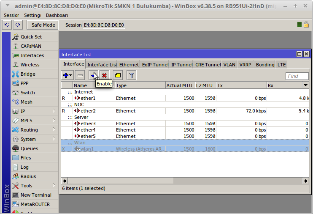Screen dimensions: 313x214
Task: Expand the IP submenu arrow
Action: click(x=54, y=111)
